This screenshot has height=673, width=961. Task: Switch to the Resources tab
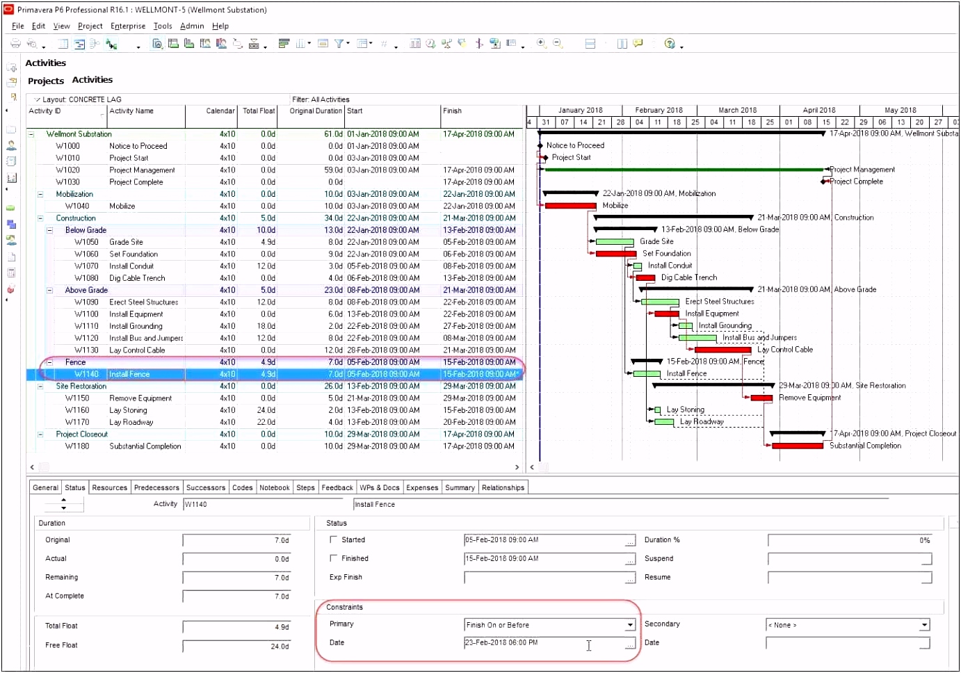pyautogui.click(x=110, y=488)
